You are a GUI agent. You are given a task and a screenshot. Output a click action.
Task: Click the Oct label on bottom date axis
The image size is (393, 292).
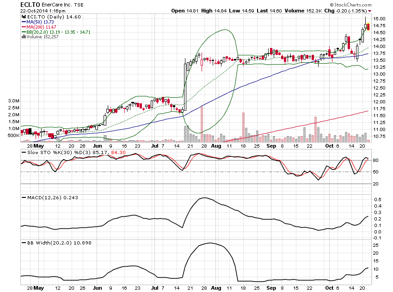[x=329, y=288]
